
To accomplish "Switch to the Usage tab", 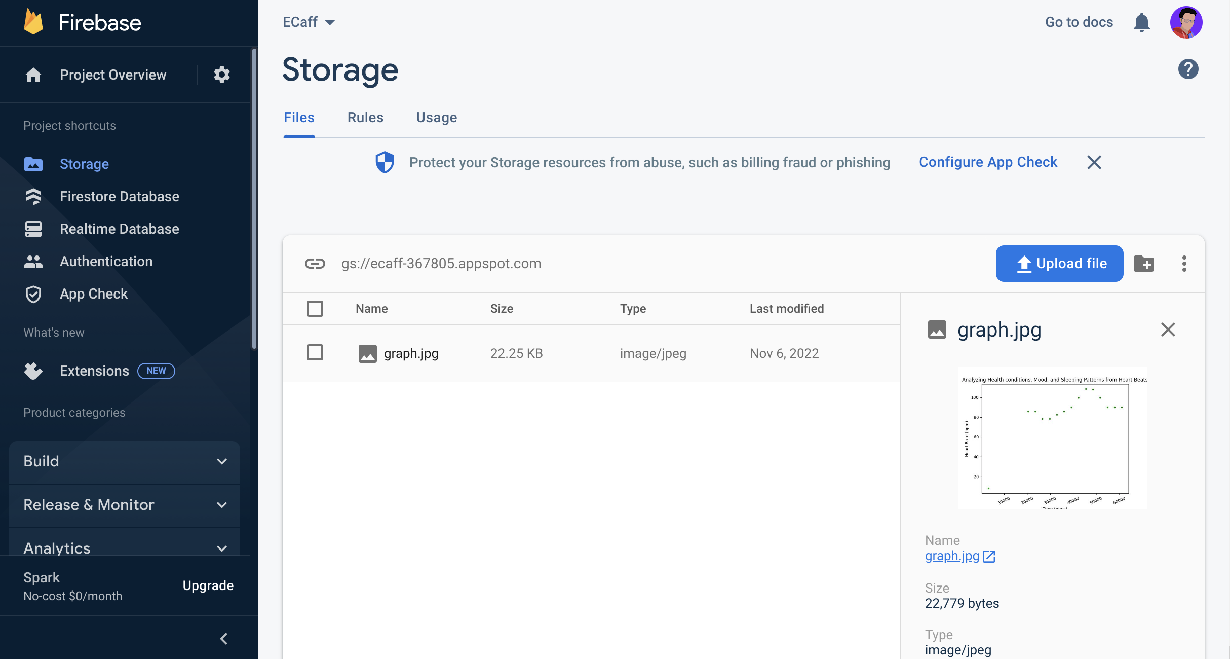I will 436,118.
